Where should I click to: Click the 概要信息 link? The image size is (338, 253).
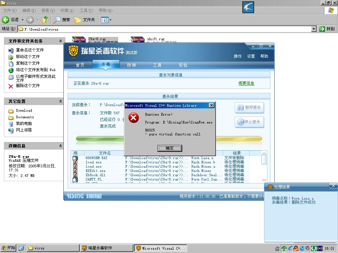click(x=246, y=83)
